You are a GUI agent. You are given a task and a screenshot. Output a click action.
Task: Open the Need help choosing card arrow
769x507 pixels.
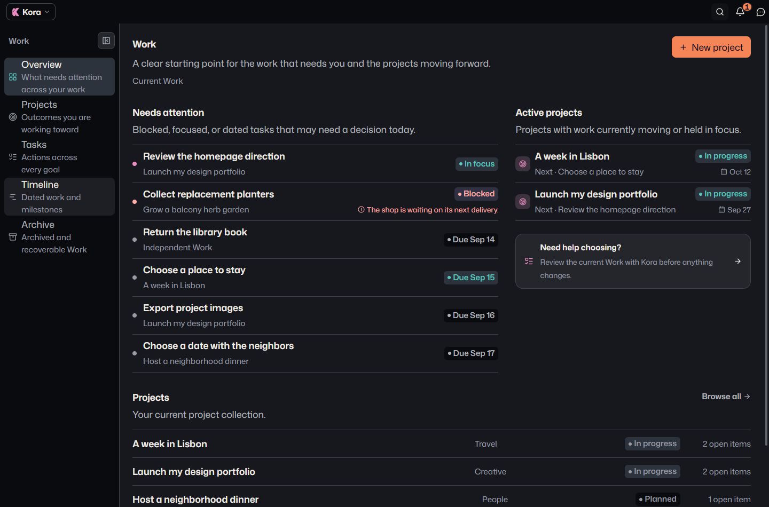(x=737, y=262)
